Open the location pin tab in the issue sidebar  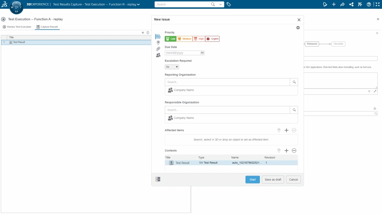click(x=158, y=43)
